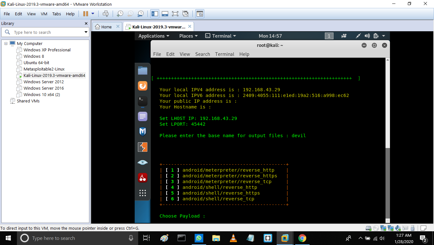Viewport: 434px width, 245px height.
Task: Enter full screen mode icon
Action: click(x=175, y=14)
